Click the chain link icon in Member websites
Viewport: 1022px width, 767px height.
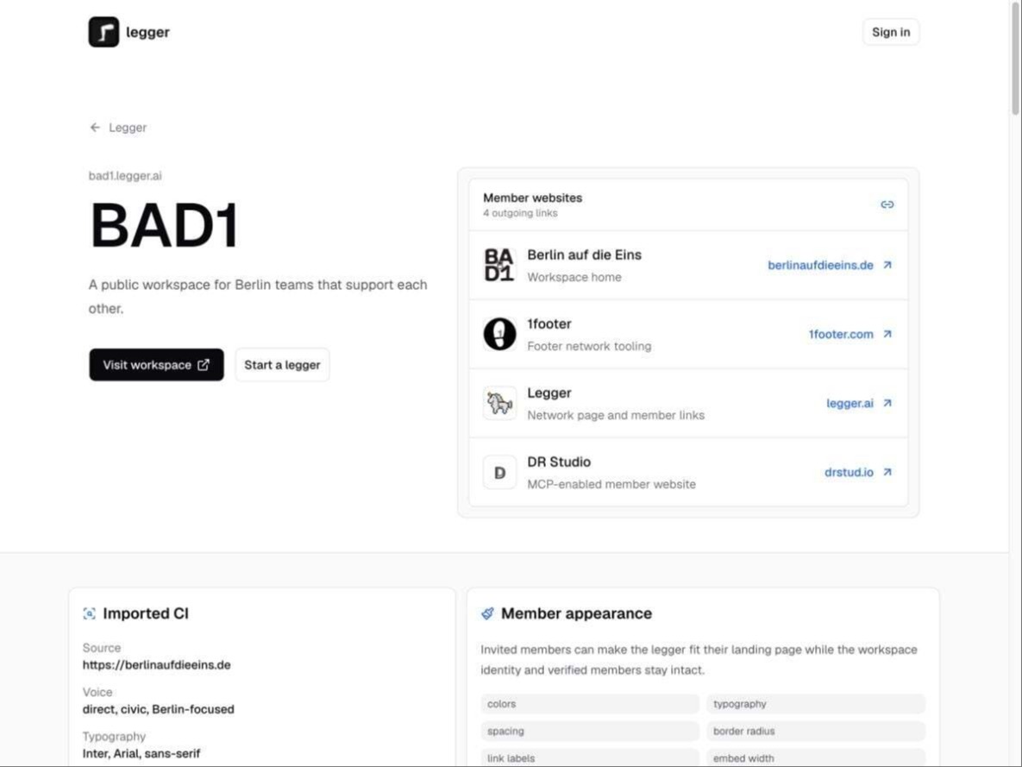click(x=887, y=204)
